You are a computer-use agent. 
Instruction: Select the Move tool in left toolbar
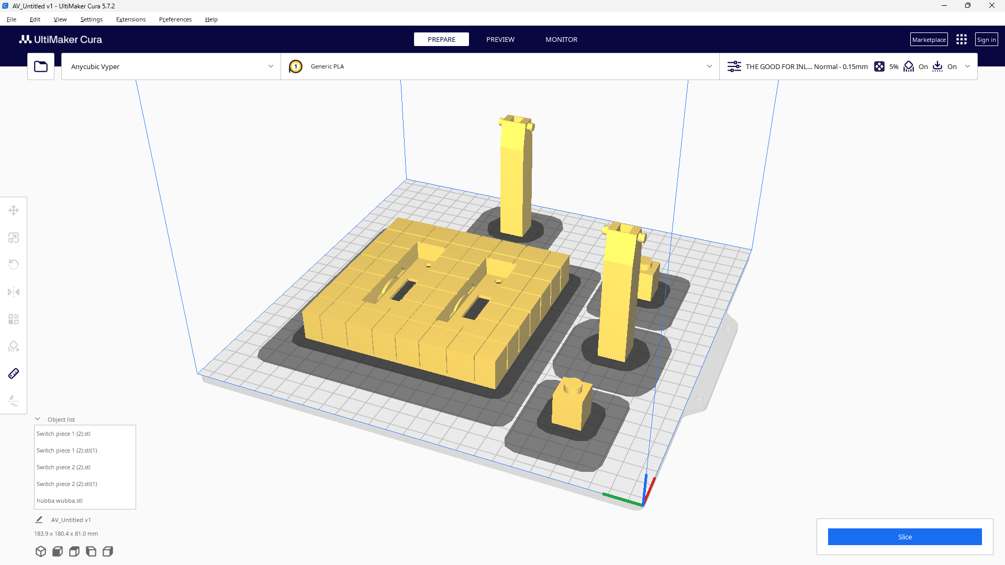point(14,210)
